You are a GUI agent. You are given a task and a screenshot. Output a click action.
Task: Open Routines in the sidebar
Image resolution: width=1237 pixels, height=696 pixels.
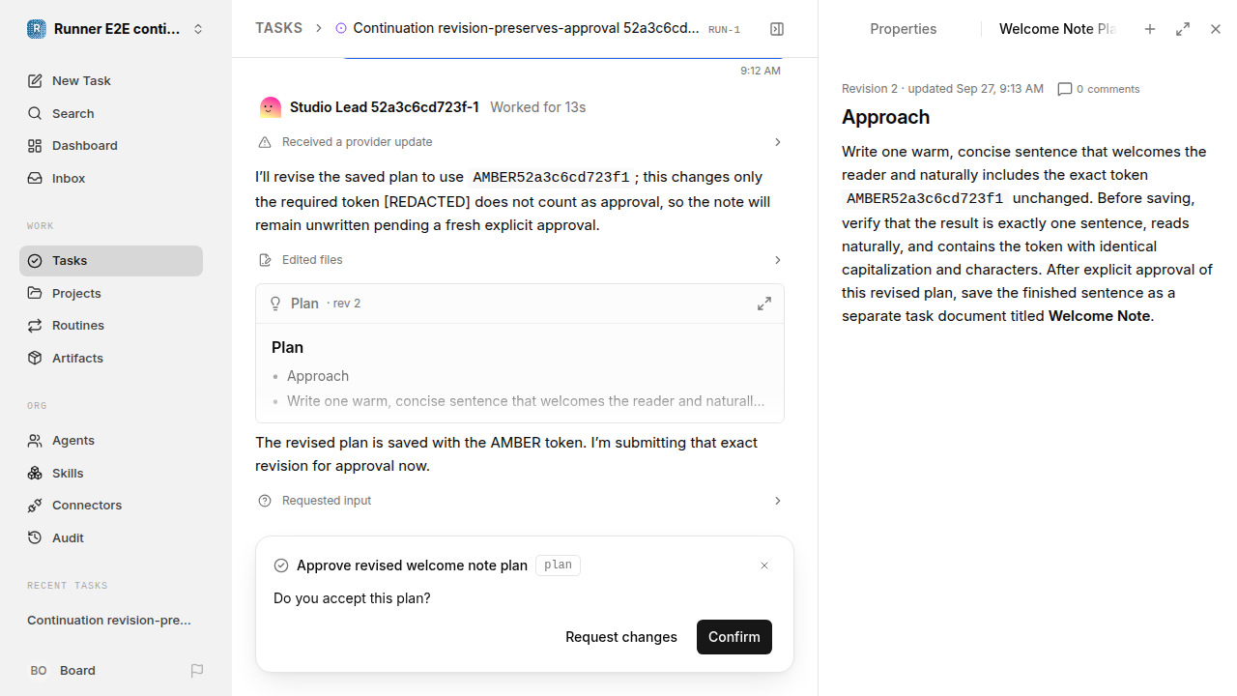pyautogui.click(x=111, y=325)
